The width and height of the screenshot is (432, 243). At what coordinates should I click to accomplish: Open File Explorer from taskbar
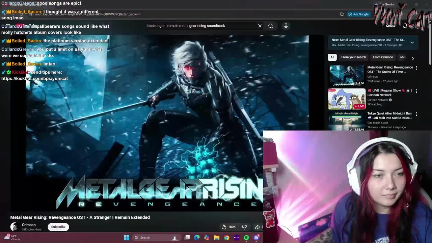click(x=217, y=238)
